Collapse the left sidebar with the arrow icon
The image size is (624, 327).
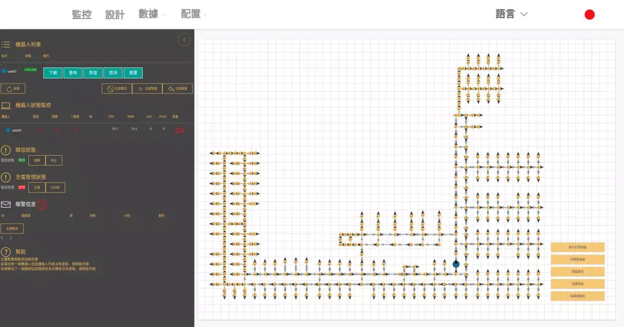184,40
